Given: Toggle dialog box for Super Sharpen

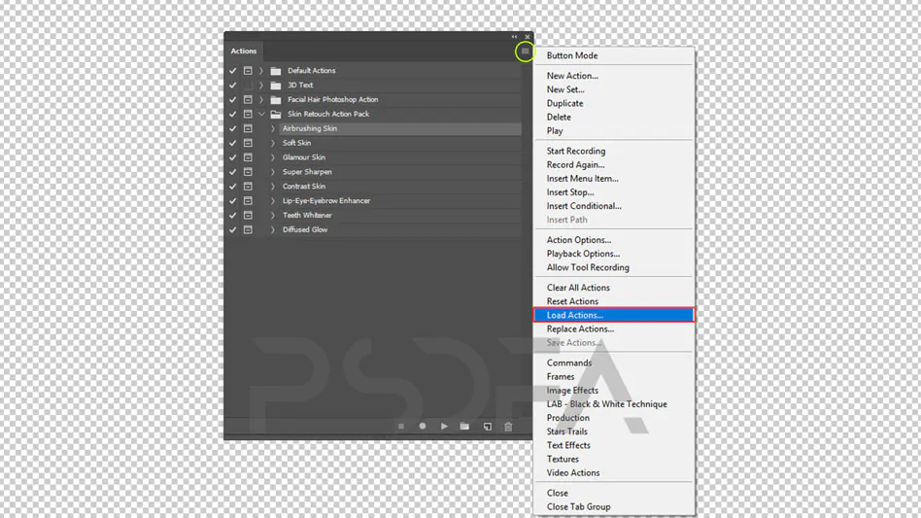Looking at the screenshot, I should [248, 172].
